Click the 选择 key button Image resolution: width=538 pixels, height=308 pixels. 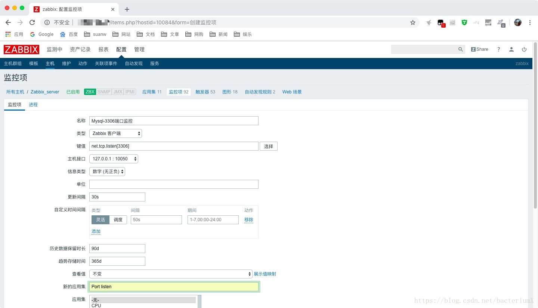[269, 146]
